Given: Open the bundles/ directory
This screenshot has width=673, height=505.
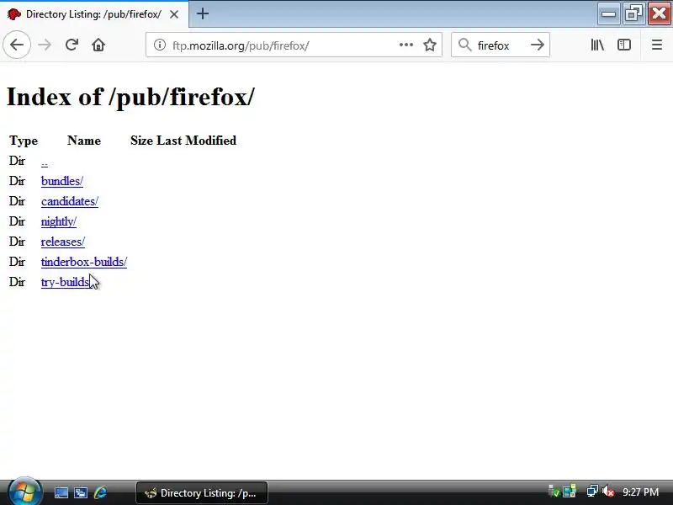Looking at the screenshot, I should (61, 181).
